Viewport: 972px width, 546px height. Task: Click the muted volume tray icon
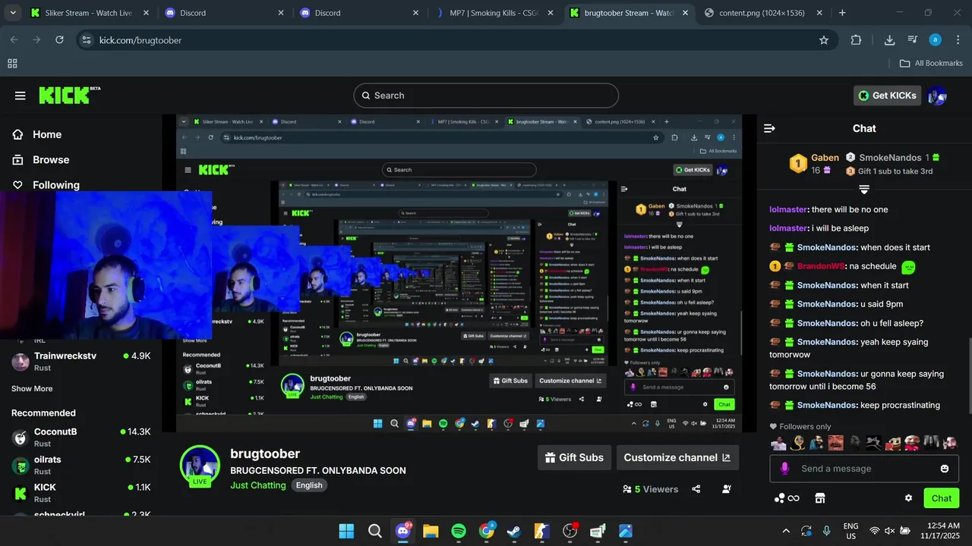[x=890, y=531]
